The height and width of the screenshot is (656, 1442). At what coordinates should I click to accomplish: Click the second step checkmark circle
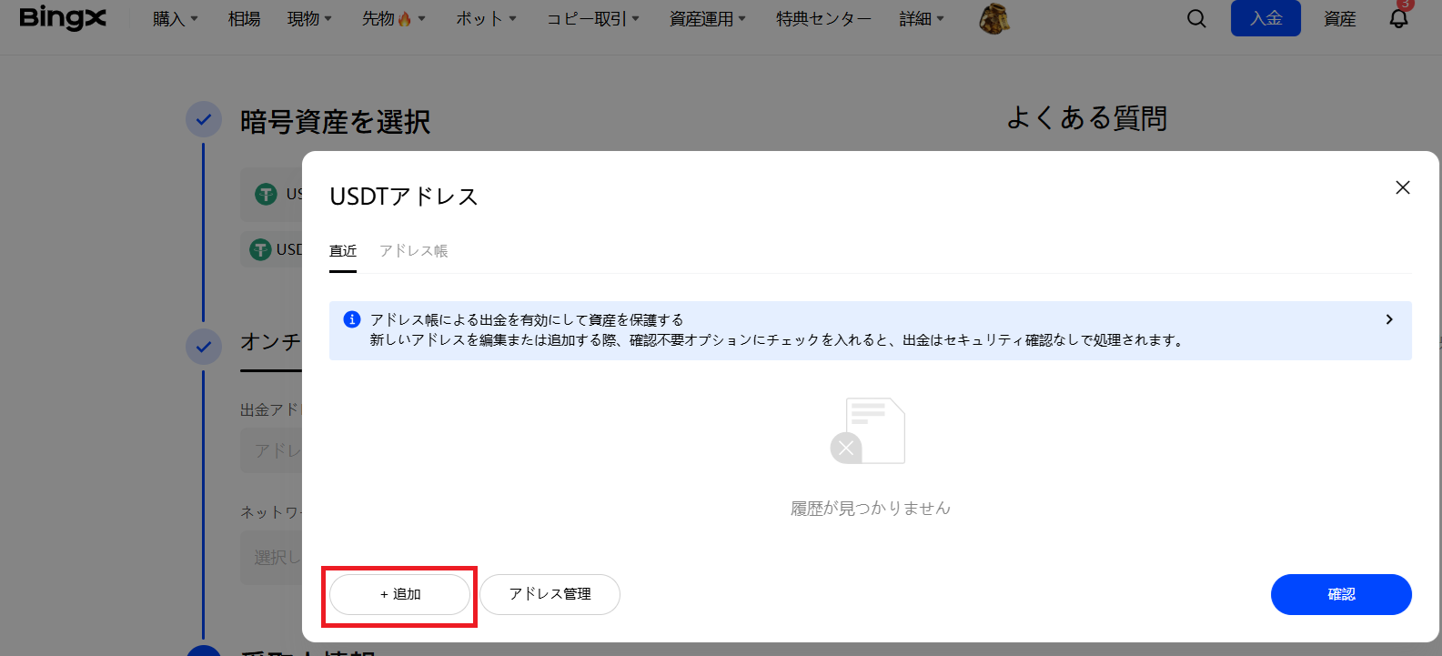click(204, 347)
